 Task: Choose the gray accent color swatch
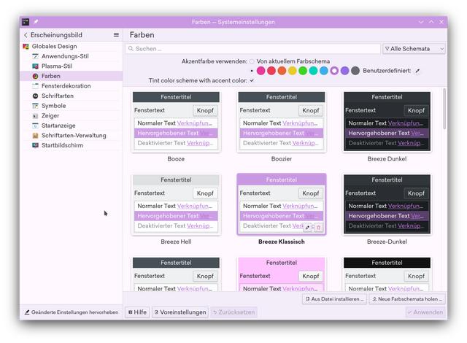(355, 71)
